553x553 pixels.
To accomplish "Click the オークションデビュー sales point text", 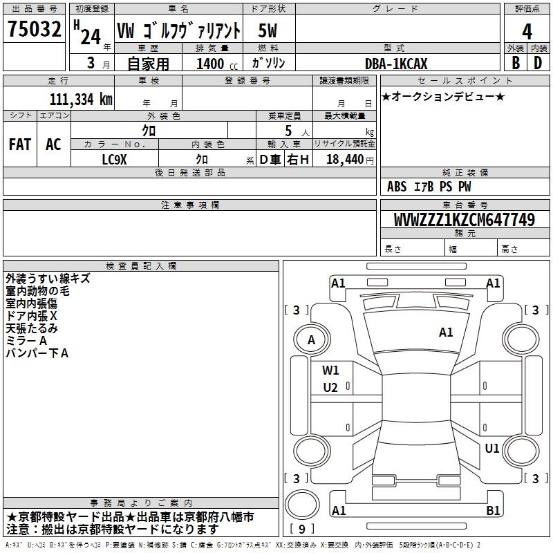I will click(443, 96).
